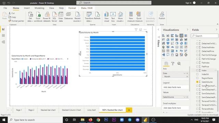Select the Clustered column chart visualization icon
The height and width of the screenshot is (123, 219).
click(177, 36)
